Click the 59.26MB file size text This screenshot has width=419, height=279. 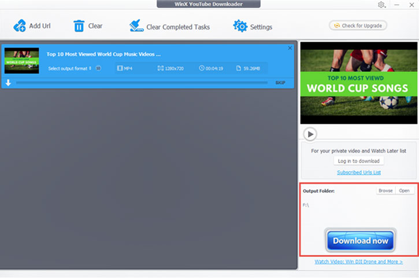click(x=251, y=68)
